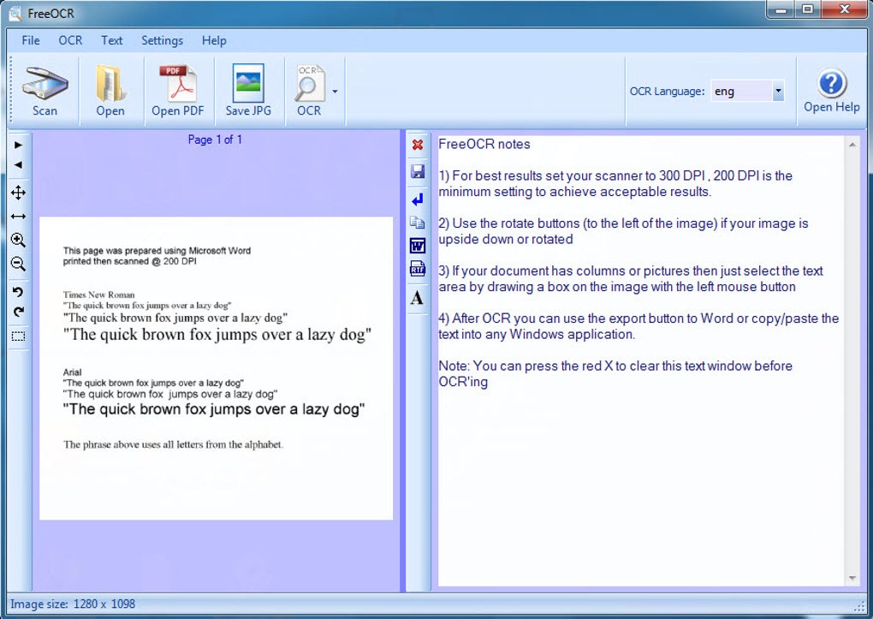
Task: Open the Text menu
Action: click(111, 40)
